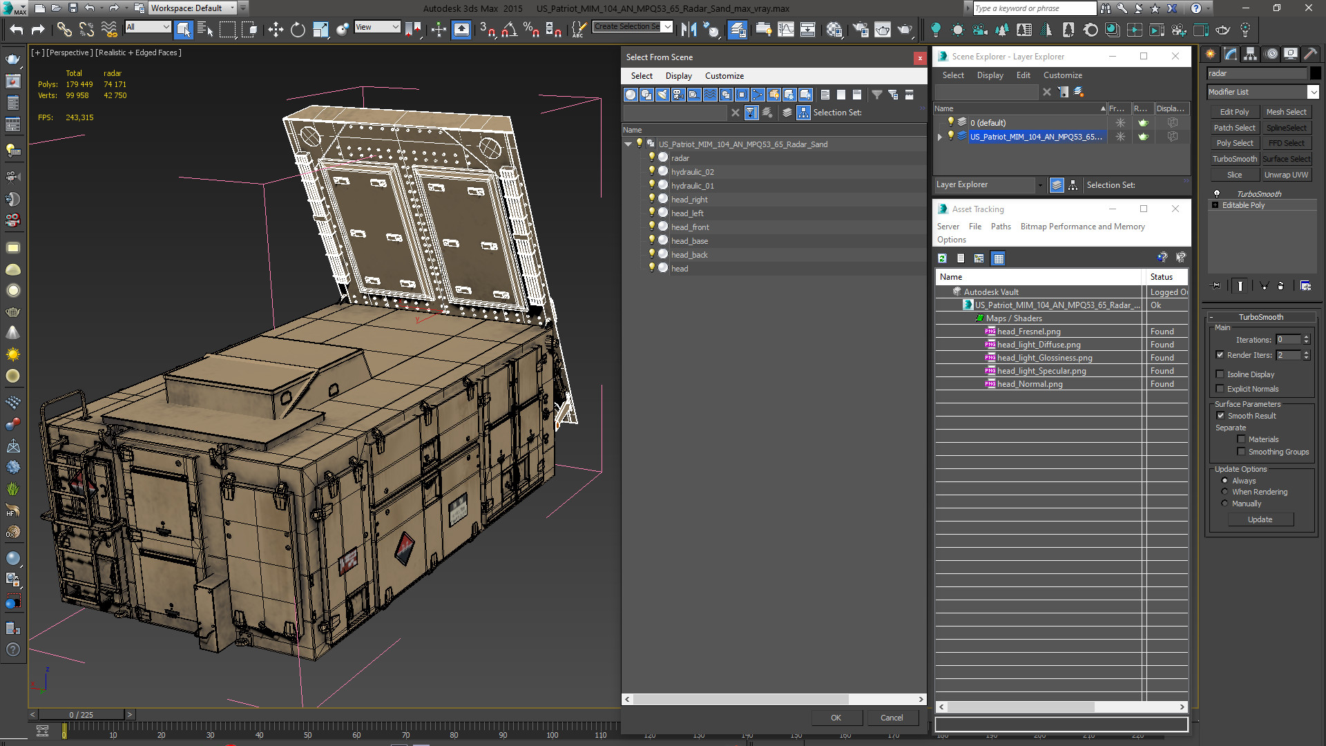This screenshot has height=746, width=1326.
Task: Pick the Select and Rotate tool
Action: pos(298,30)
